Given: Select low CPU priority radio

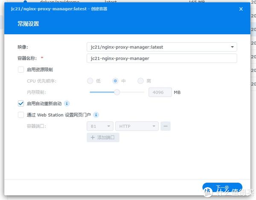Looking at the screenshot, I should (90, 81).
